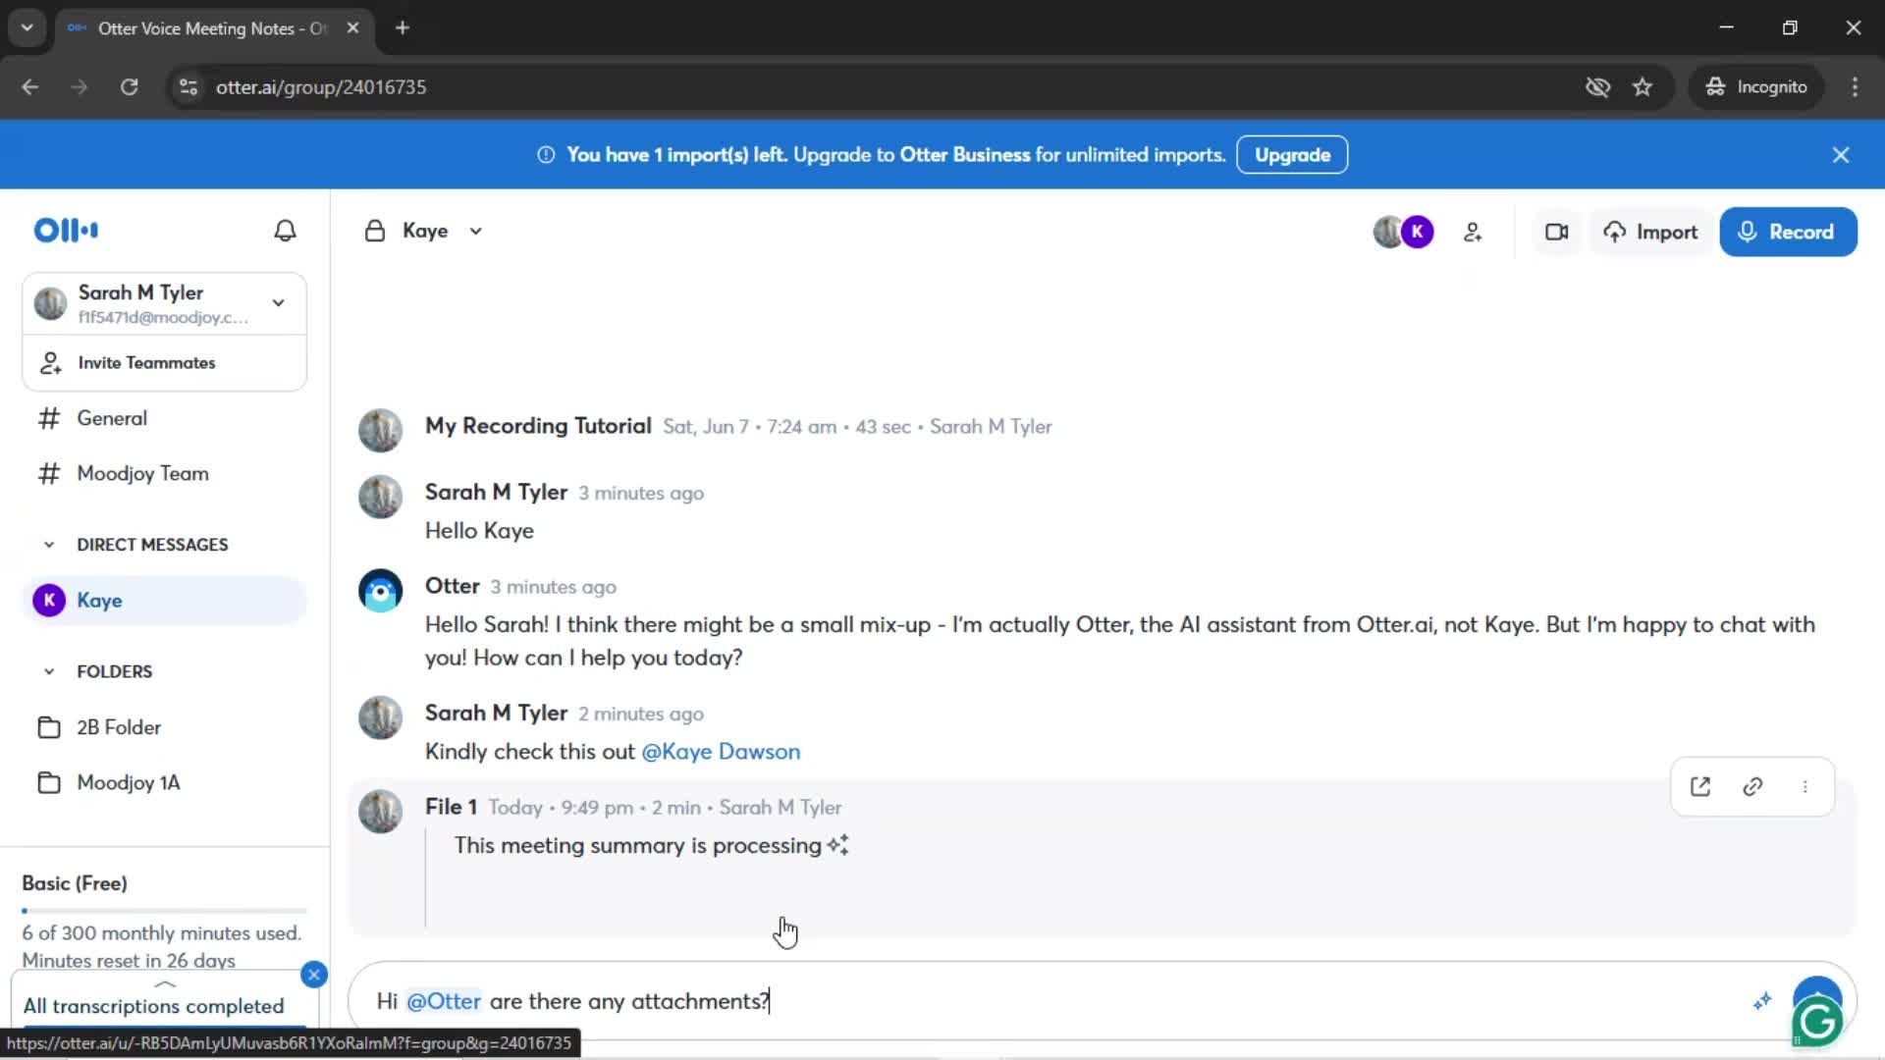Copy link to File 1 message
The image size is (1885, 1060).
(1752, 787)
